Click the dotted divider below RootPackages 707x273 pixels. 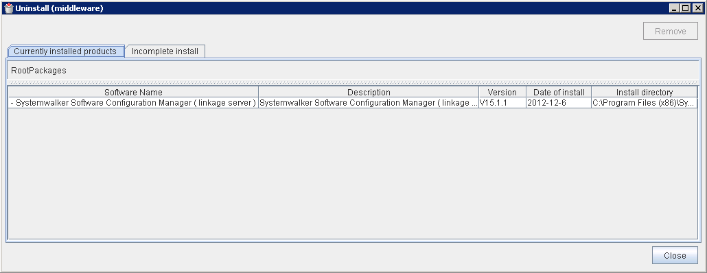(x=353, y=82)
